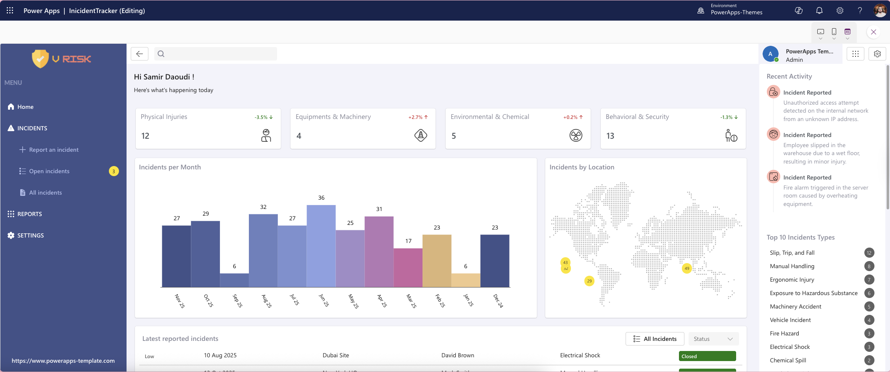Expand the phone preview device chevron
Image resolution: width=890 pixels, height=372 pixels.
pos(834,39)
